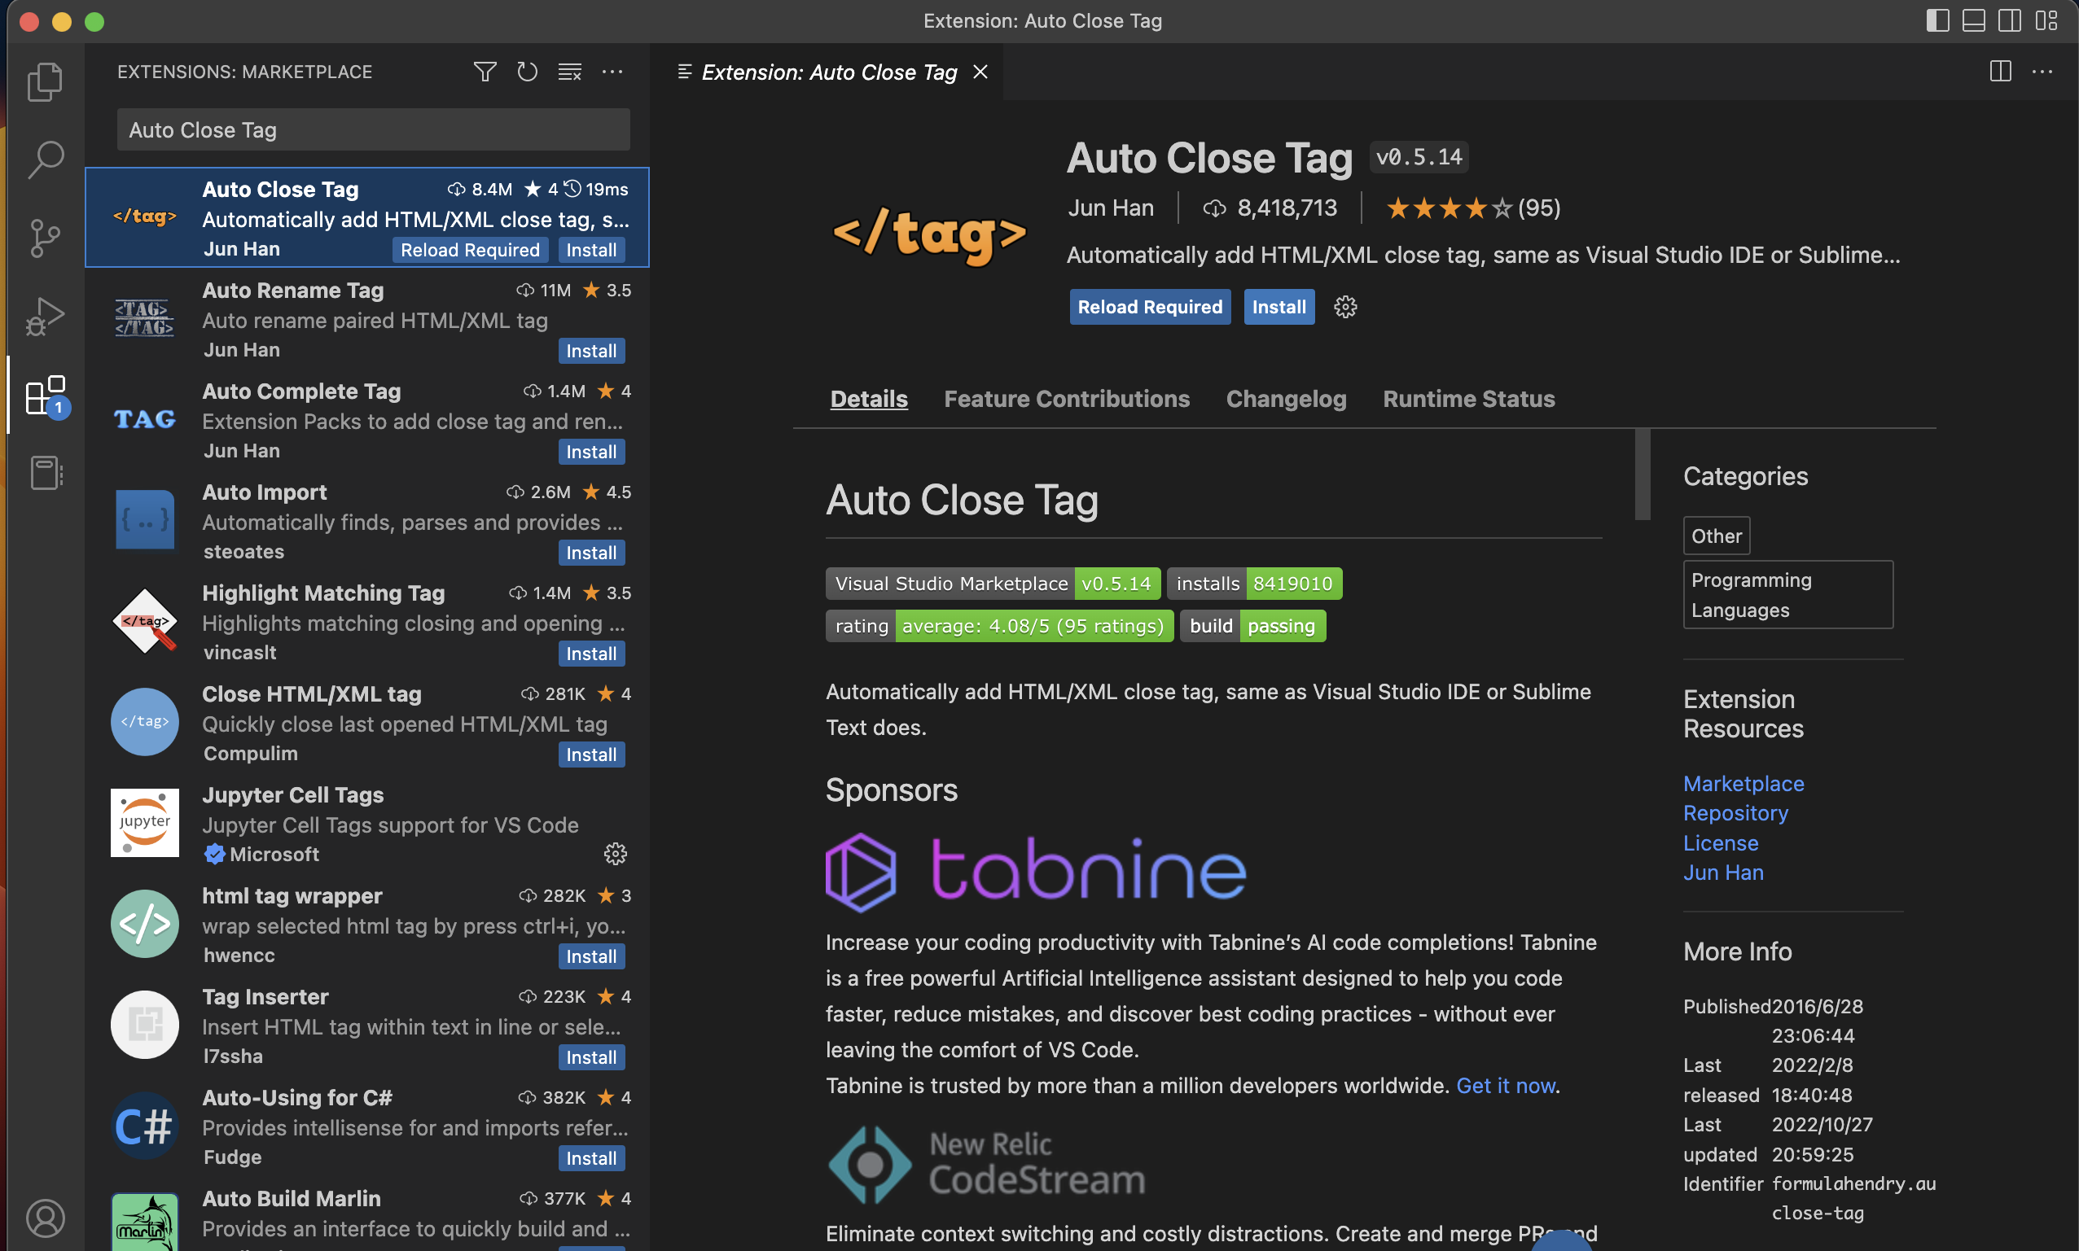
Task: Open Customize Layout icon in title bar
Action: (x=2046, y=20)
